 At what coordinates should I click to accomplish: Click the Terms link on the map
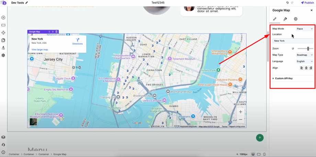coord(224,126)
